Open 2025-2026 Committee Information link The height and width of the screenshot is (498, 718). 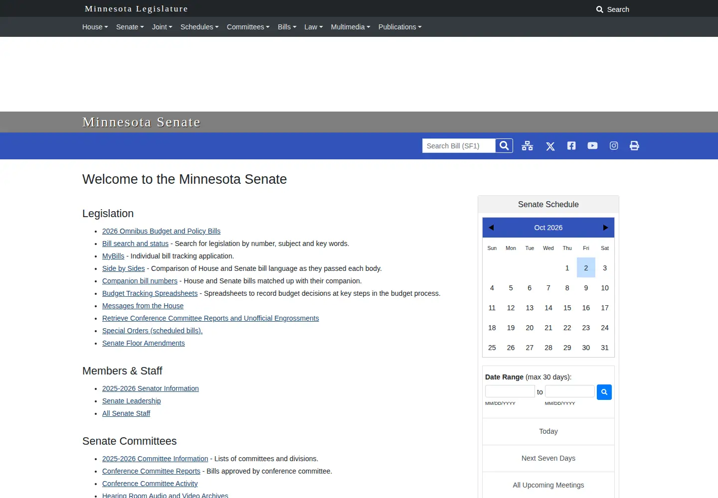pyautogui.click(x=155, y=459)
